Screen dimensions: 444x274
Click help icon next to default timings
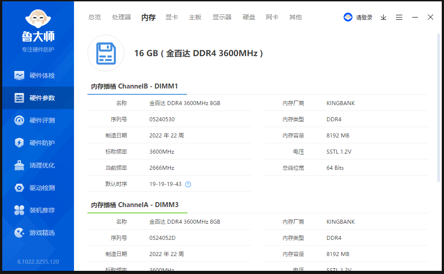click(x=188, y=184)
